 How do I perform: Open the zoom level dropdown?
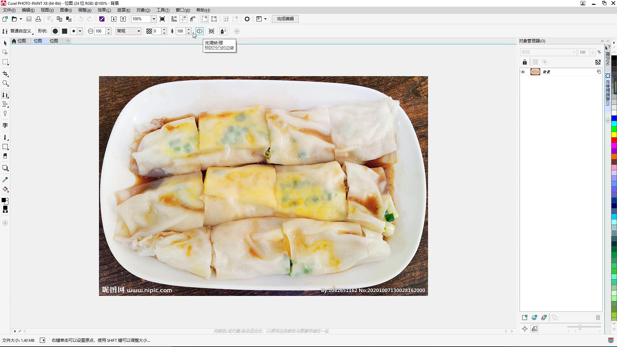coord(154,19)
